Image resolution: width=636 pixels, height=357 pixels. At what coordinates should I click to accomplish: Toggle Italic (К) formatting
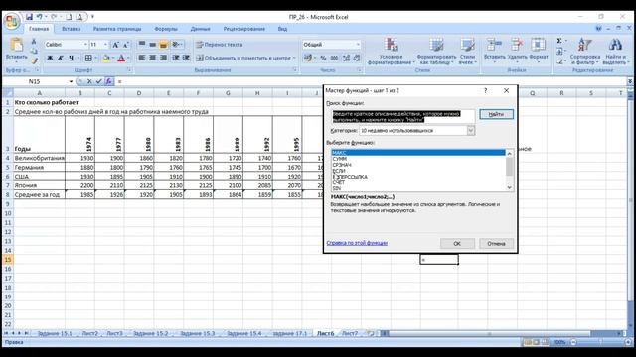pyautogui.click(x=61, y=58)
